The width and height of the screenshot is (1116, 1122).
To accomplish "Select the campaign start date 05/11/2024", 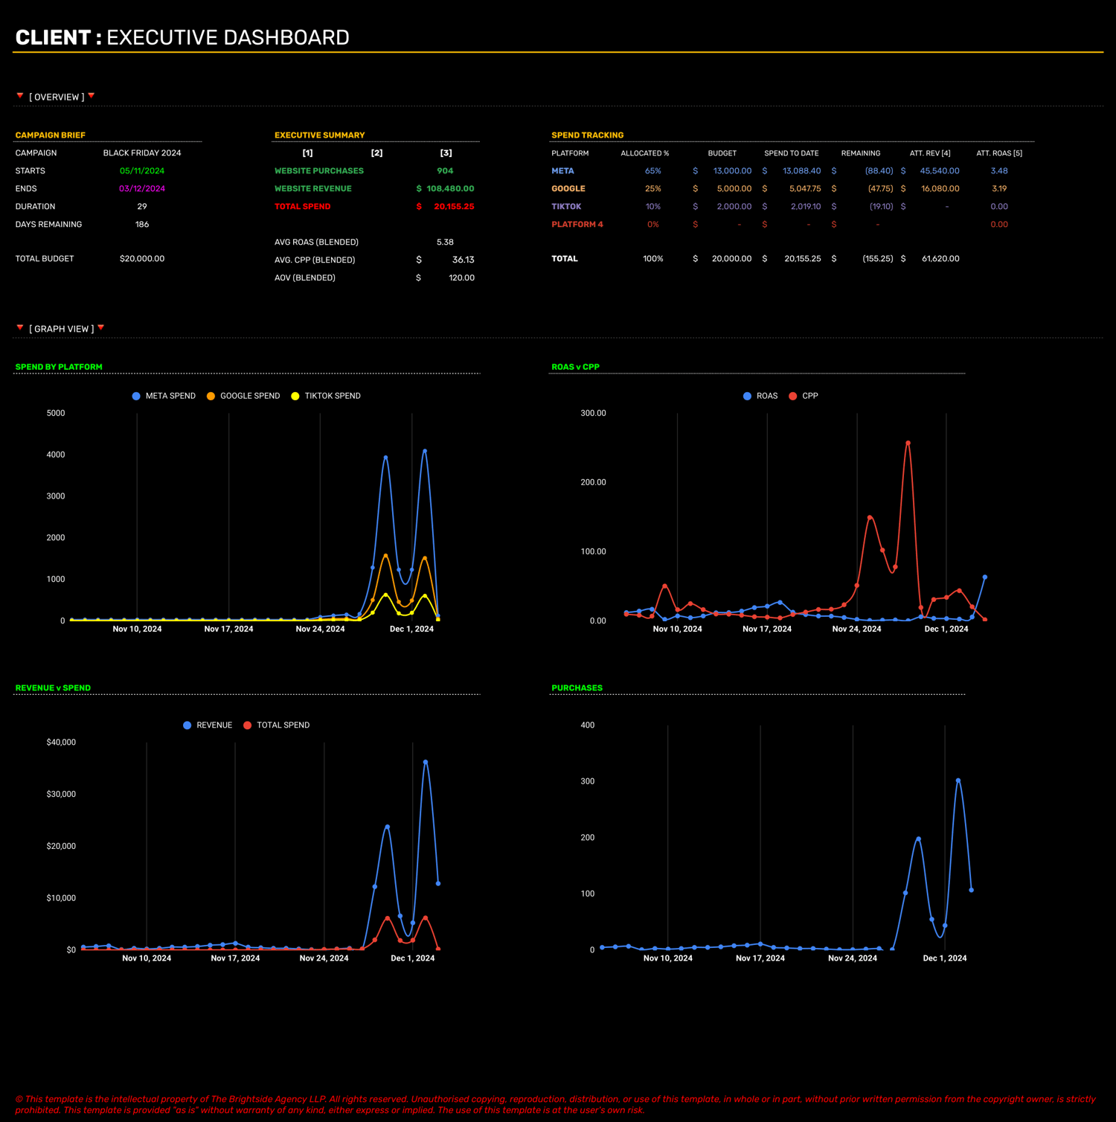I will click(x=142, y=171).
